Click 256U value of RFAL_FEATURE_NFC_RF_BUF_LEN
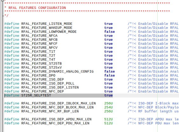The width and height of the screenshot is (179, 132). click(108, 111)
